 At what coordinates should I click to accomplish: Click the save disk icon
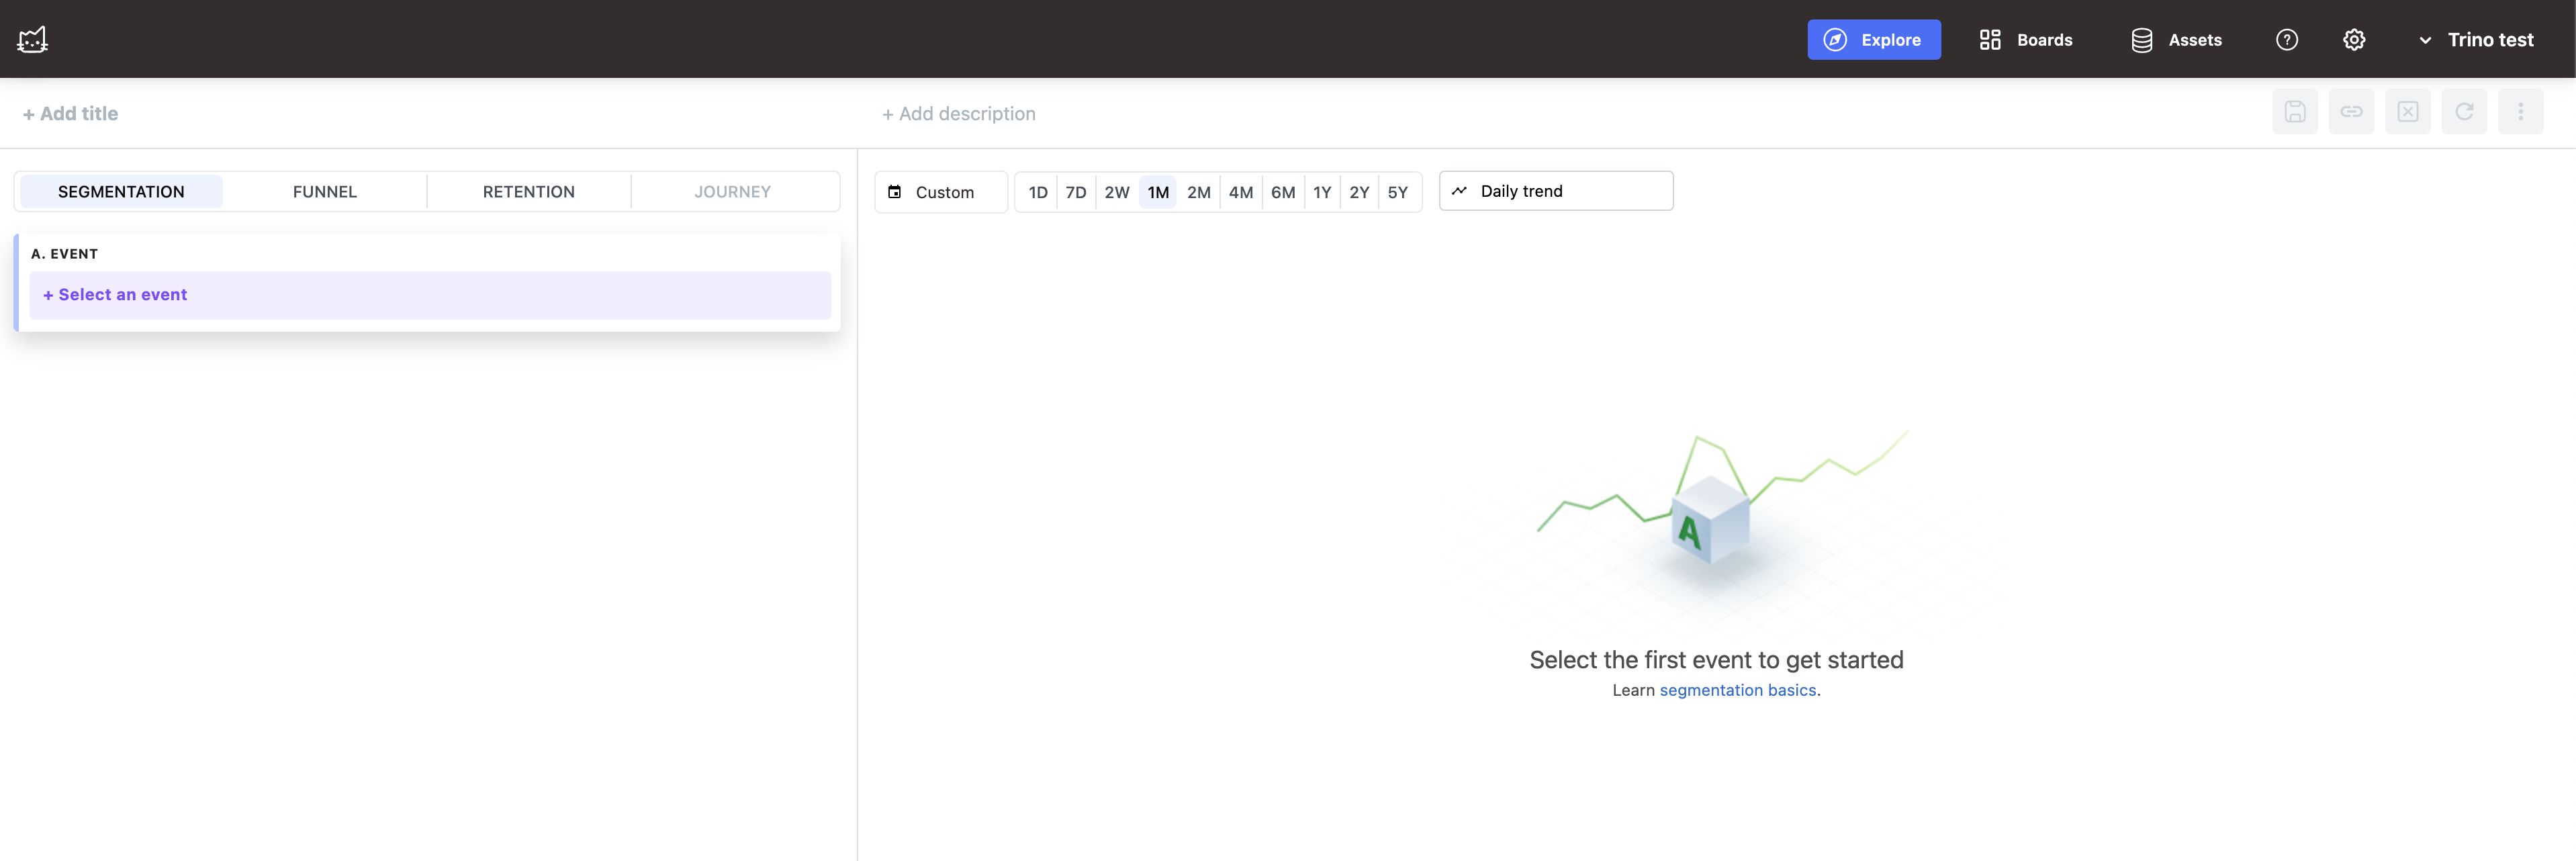(x=2294, y=112)
